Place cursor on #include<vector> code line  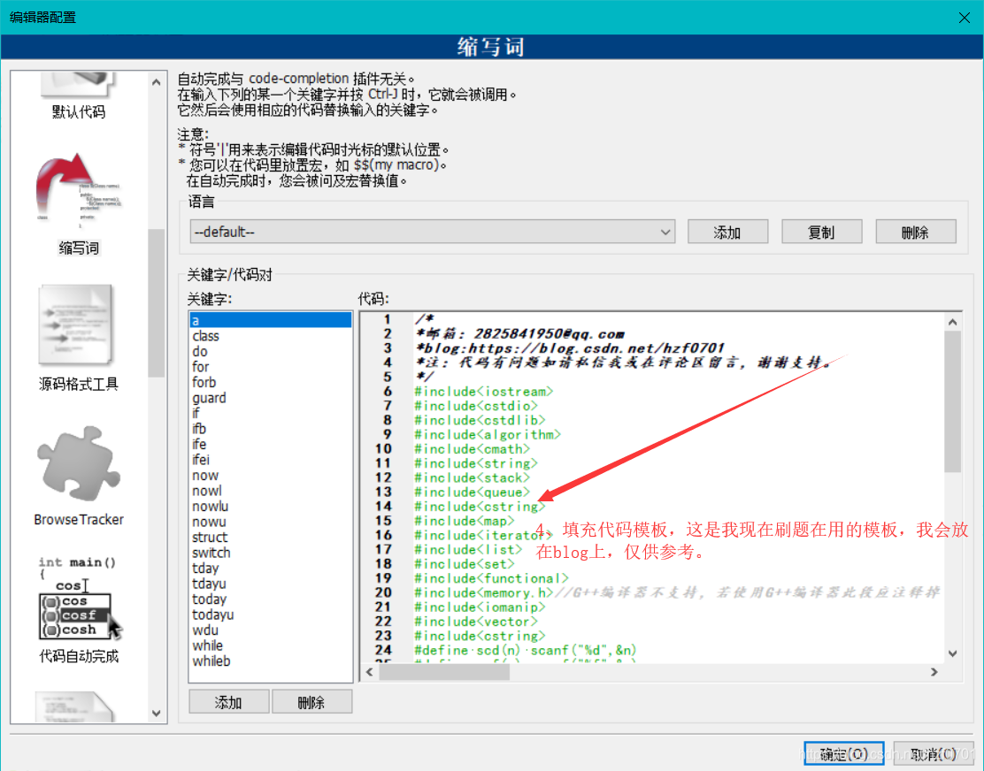[x=476, y=622]
